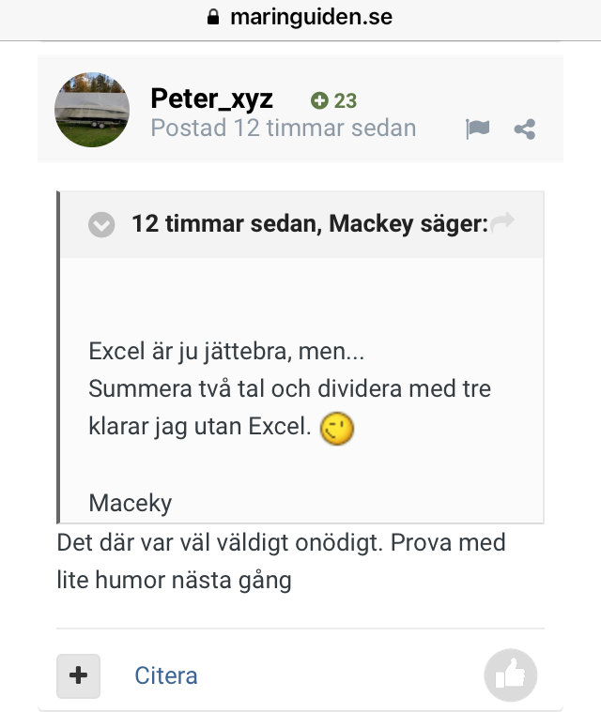
Task: Click the reputation count 23
Action: point(346,100)
